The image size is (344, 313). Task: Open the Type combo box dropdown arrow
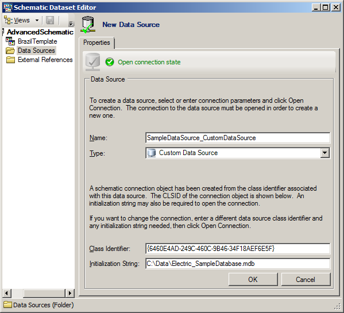[x=324, y=153]
